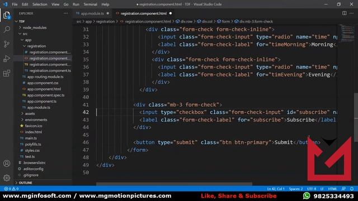Click the editor horizontal scrollbar
The height and width of the screenshot is (201, 358).
[x=174, y=184]
